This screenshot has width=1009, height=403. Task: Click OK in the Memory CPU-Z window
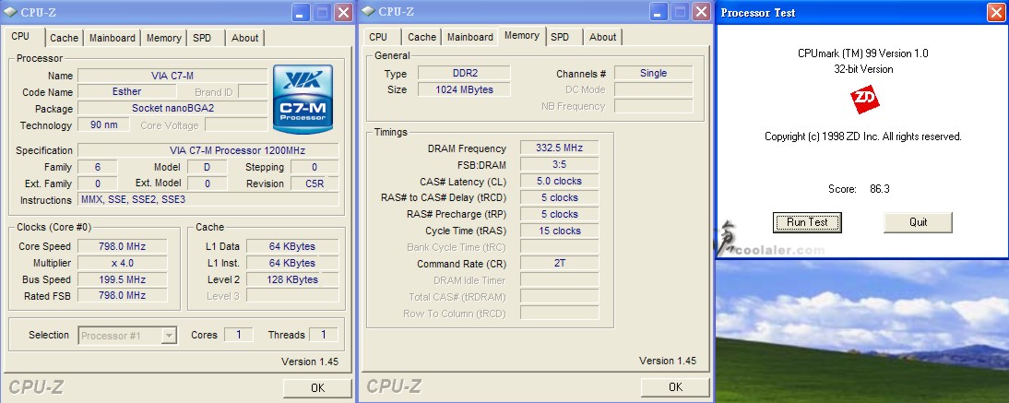[x=675, y=387]
